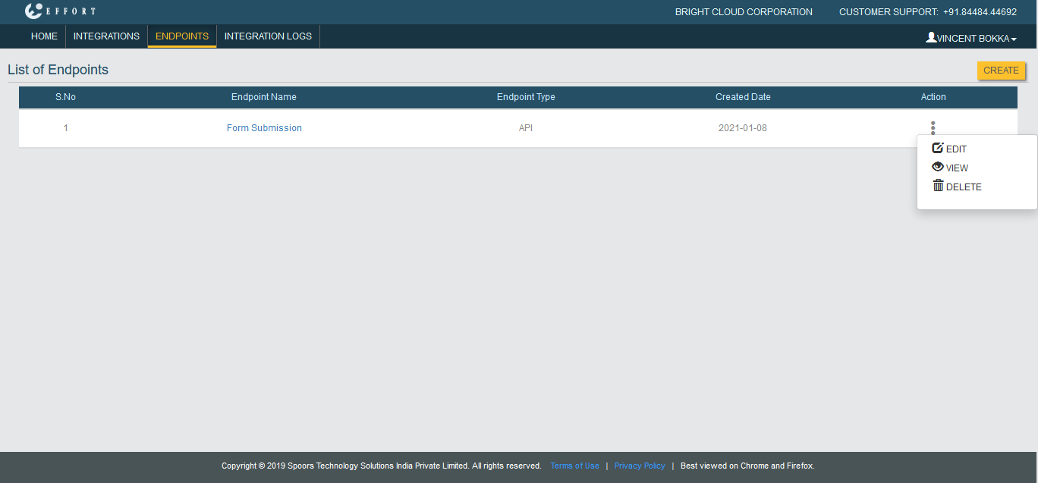Open the Form Submission endpoint link
Screen dimensions: 1038x483
(x=264, y=128)
